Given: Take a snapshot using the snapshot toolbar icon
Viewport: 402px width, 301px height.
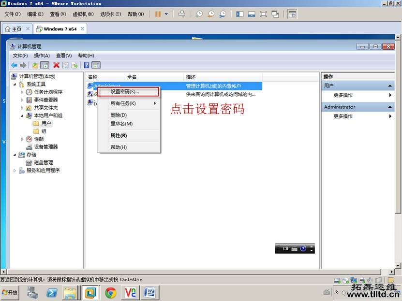Looking at the screenshot, I should point(199,14).
